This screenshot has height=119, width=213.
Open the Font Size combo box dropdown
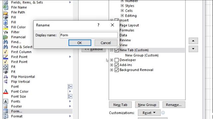pos(70,96)
